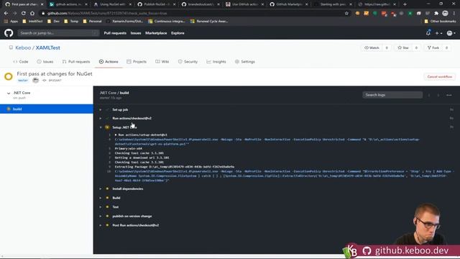This screenshot has height=259, width=460.
Task: Open a new browser tab
Action: coord(405,4)
